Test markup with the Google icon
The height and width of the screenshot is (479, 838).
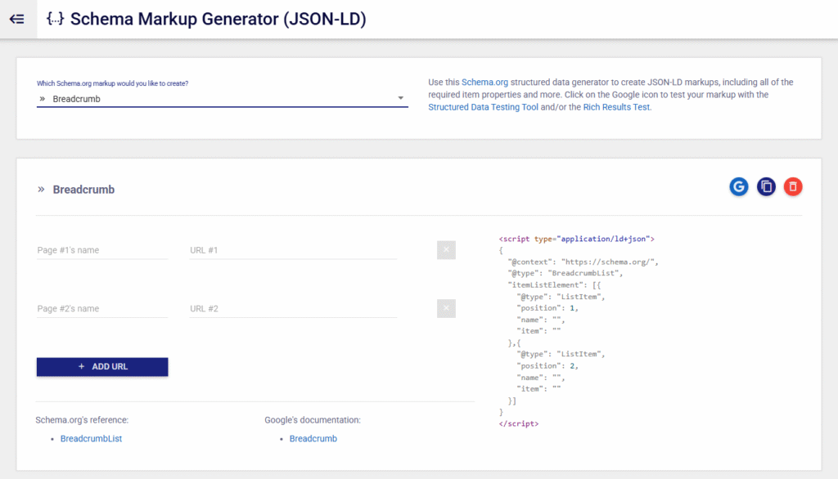point(739,187)
